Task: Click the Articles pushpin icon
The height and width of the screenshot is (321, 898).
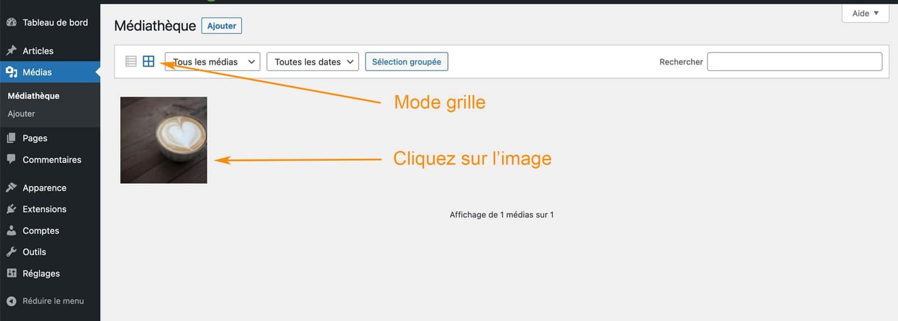Action: tap(12, 51)
